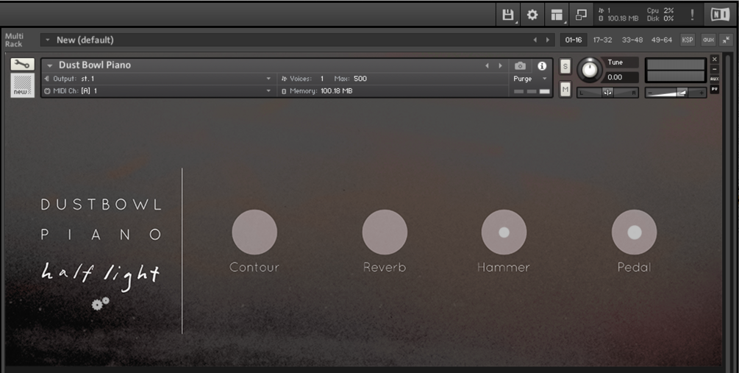This screenshot has height=373, width=739.
Task: Click the KSP multi script button
Action: coord(688,40)
